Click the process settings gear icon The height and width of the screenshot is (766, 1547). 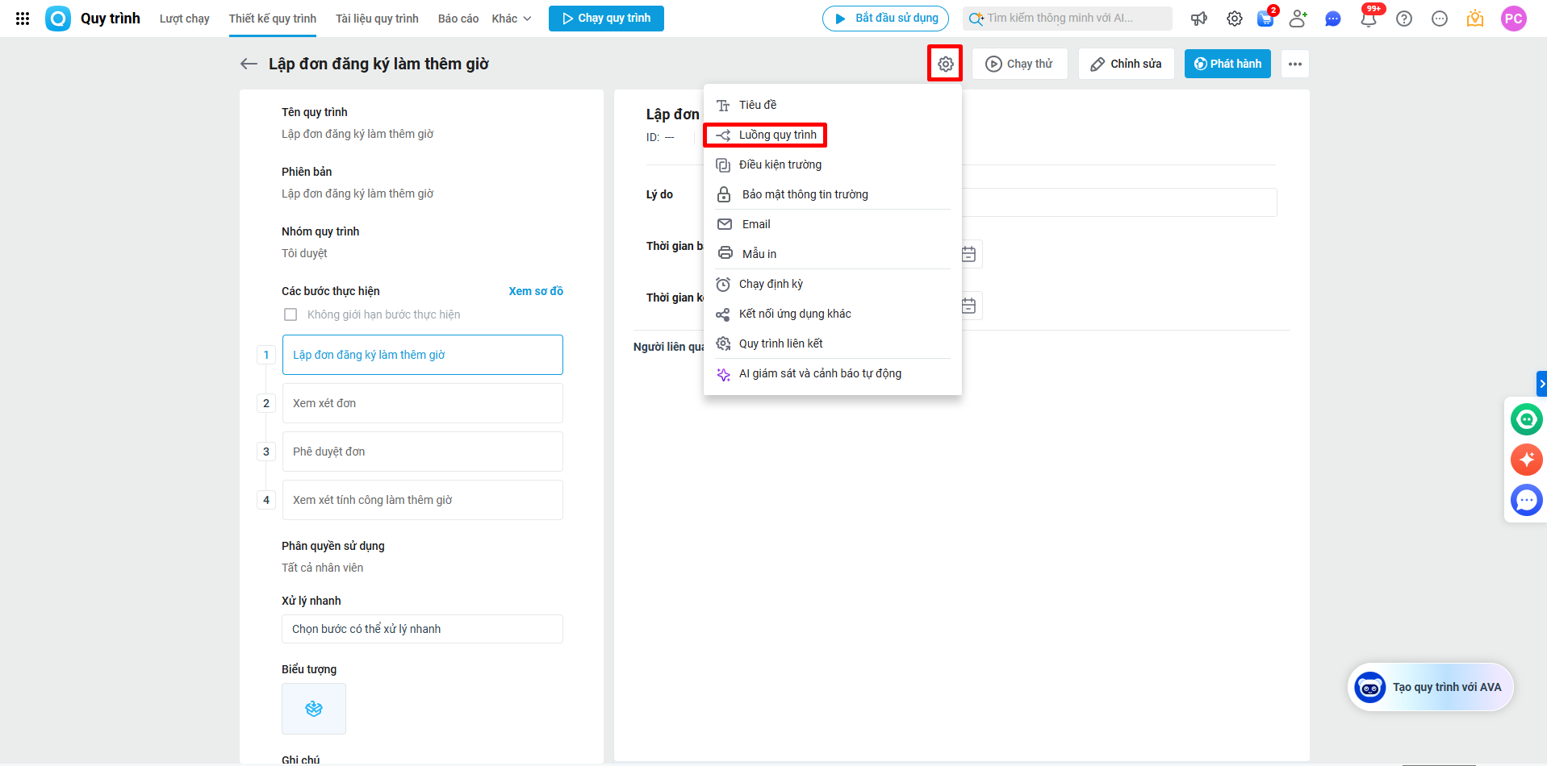945,64
